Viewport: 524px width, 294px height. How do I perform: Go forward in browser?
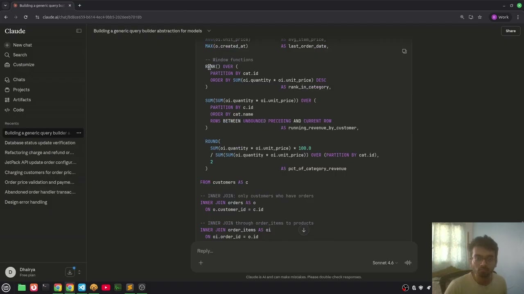(x=16, y=17)
